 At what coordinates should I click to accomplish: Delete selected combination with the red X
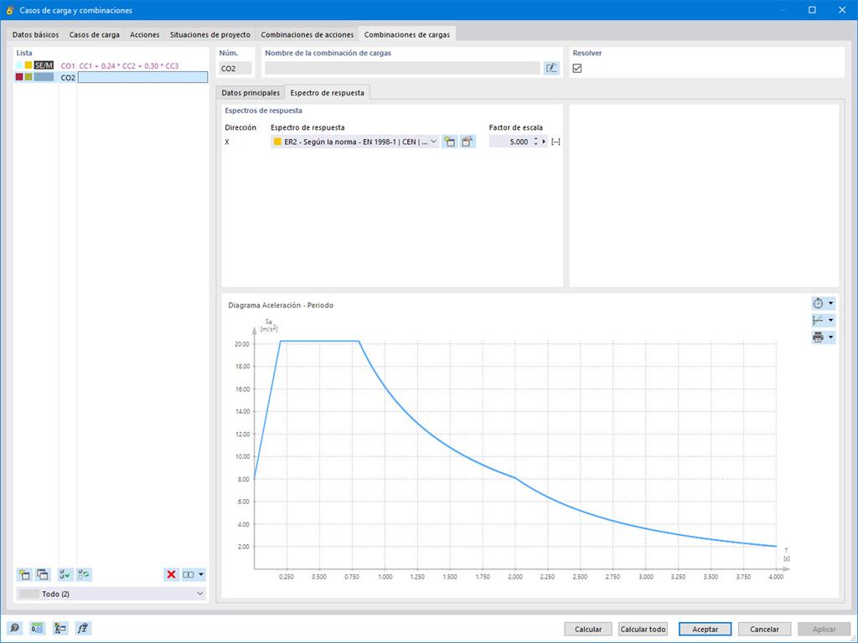[x=171, y=574]
